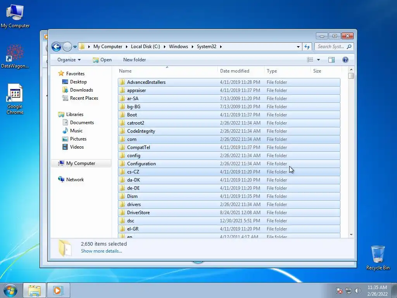Select Network in the navigation pane

75,180
